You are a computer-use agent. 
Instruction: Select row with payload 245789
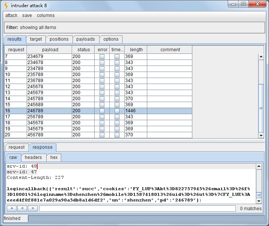(98, 99)
